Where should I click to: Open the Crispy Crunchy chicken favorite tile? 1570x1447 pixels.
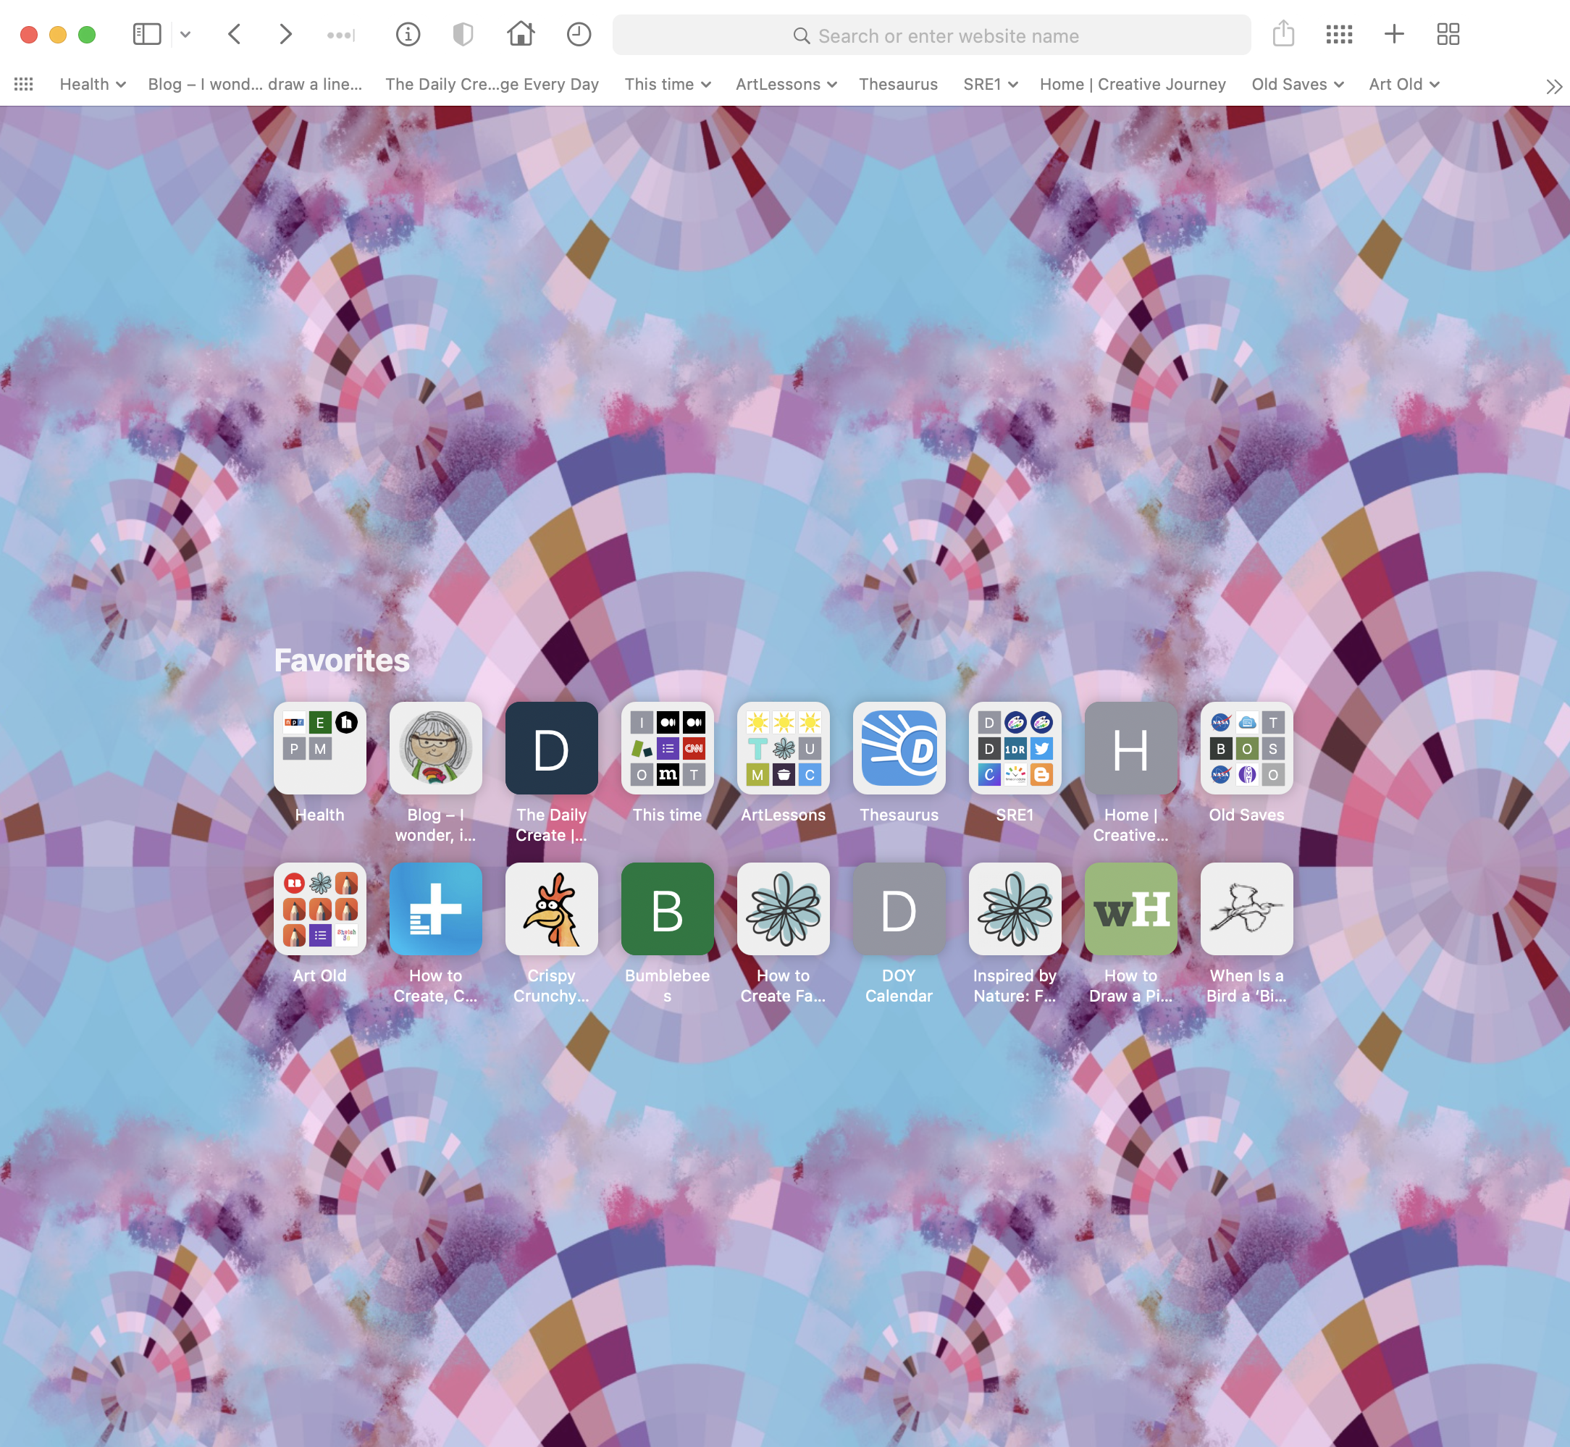551,909
